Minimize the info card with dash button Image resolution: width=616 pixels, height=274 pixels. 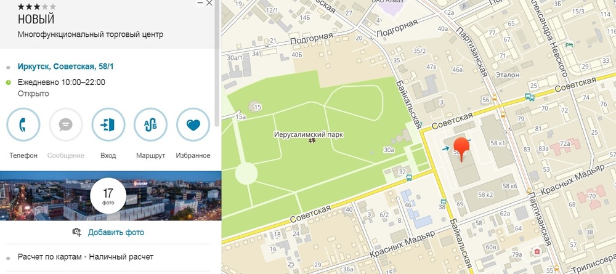click(200, 3)
